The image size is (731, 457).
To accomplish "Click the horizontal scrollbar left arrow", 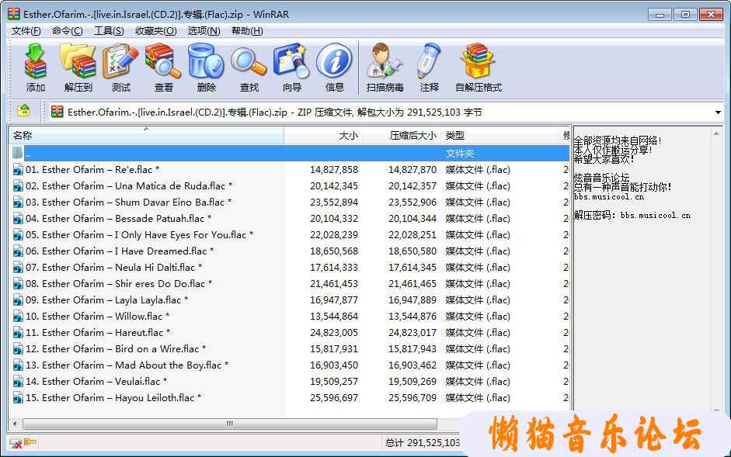I will [16, 424].
